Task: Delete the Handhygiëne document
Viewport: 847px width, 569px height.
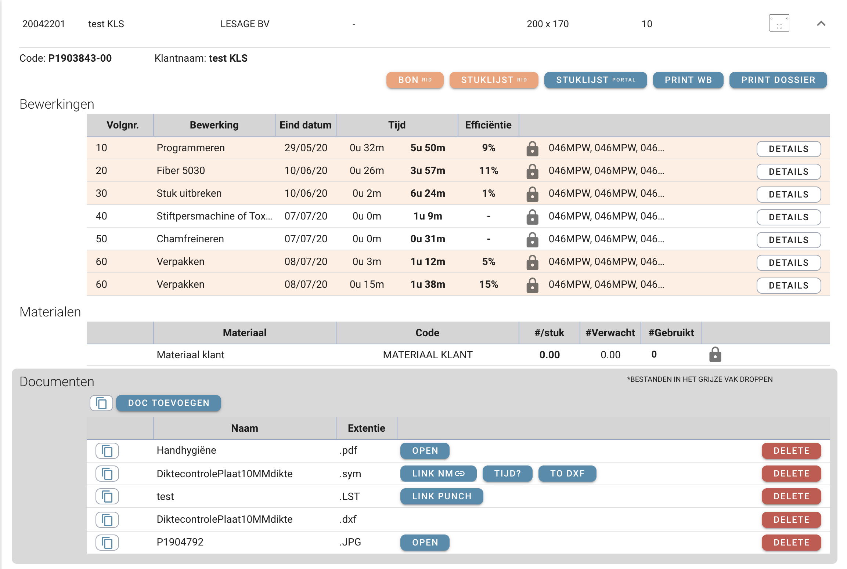Action: click(x=792, y=451)
